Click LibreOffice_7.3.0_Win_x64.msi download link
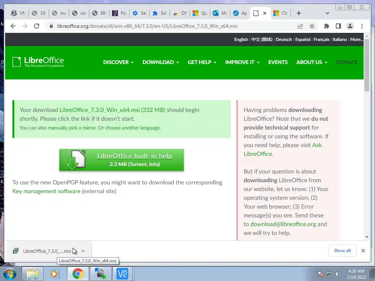The image size is (375, 281). click(112, 110)
